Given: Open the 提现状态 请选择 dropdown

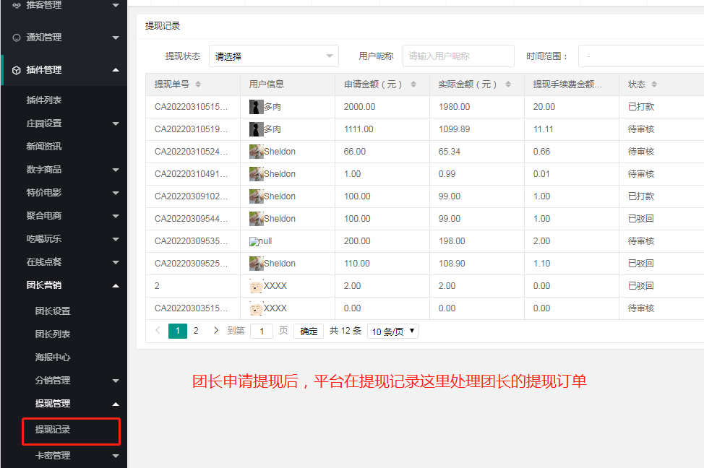Looking at the screenshot, I should pos(274,56).
